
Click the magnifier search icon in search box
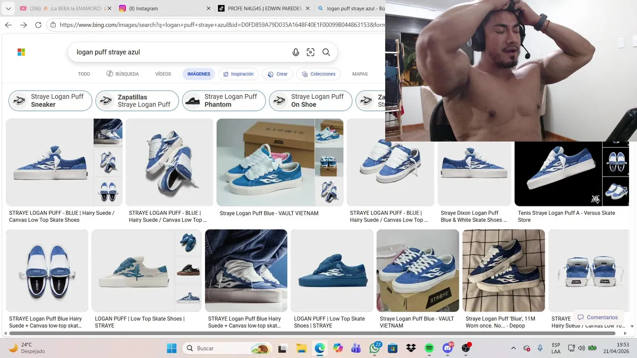pyautogui.click(x=326, y=52)
